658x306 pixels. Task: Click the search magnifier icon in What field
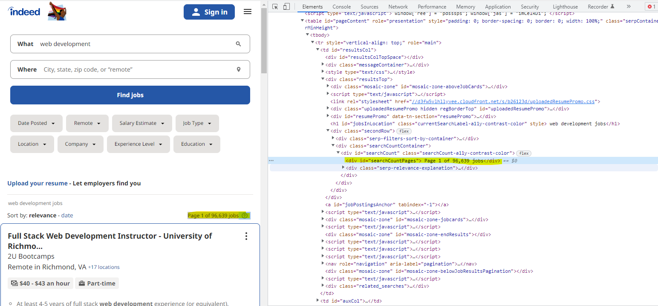pos(238,44)
